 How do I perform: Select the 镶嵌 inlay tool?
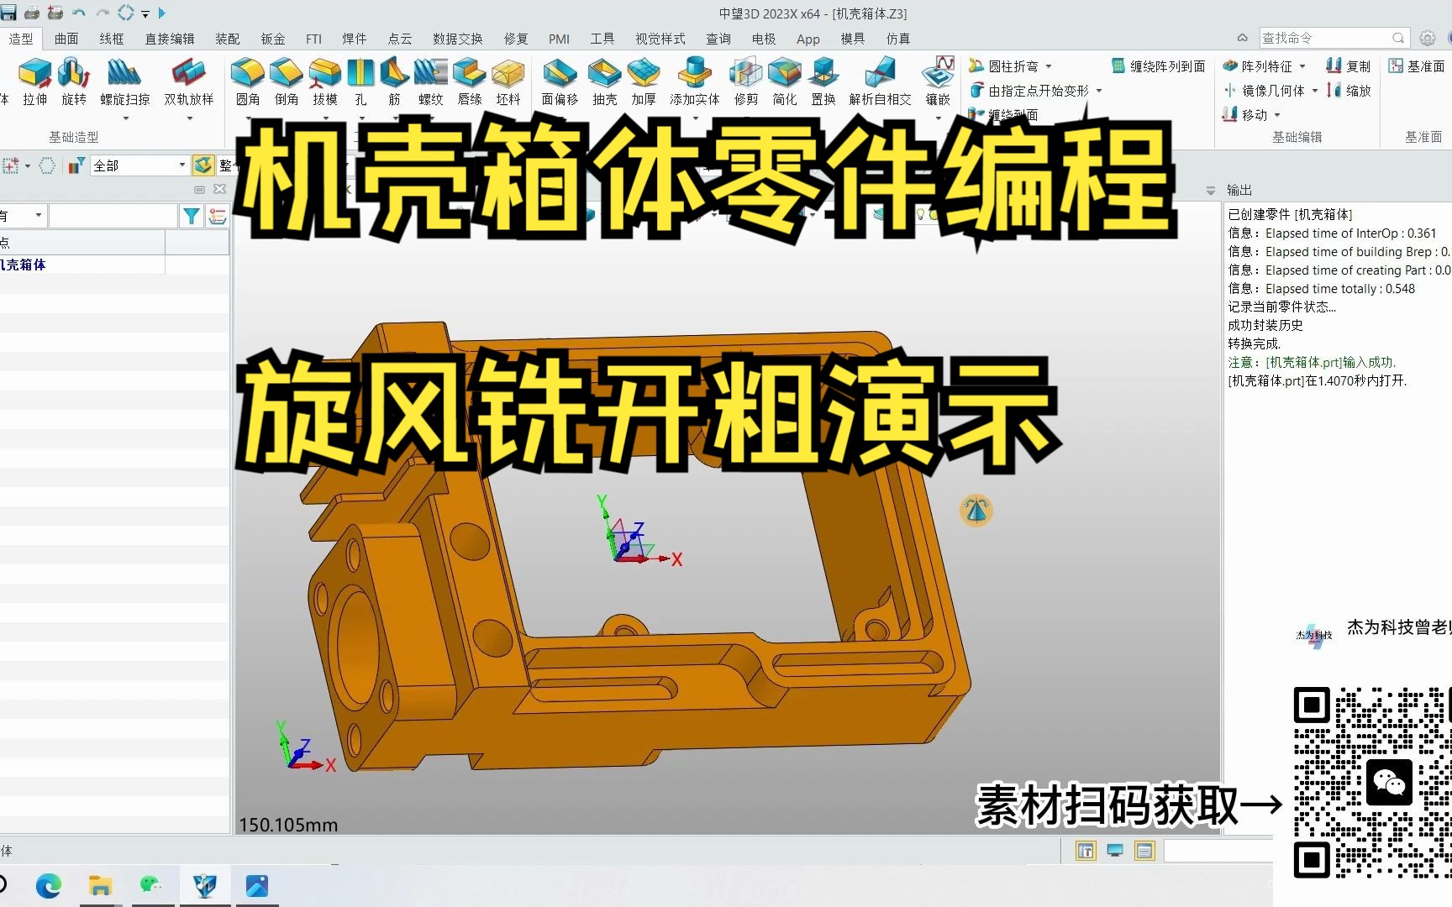click(938, 81)
